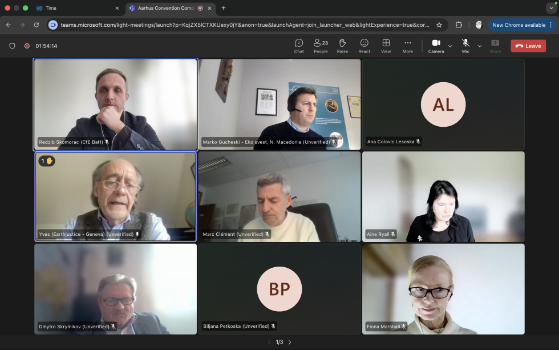This screenshot has width=559, height=350.
Task: Expand the Camera options dropdown arrow
Action: point(450,46)
